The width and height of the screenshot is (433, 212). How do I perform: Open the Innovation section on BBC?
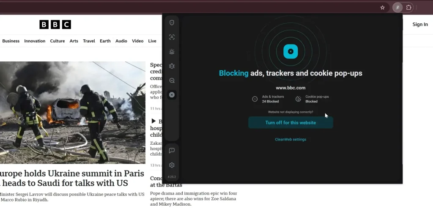35,41
